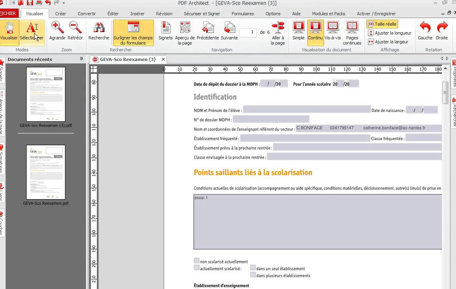Click enseignant référent field with C.BONIFACE
Screen dimensions: 456x289
[x=368, y=128]
